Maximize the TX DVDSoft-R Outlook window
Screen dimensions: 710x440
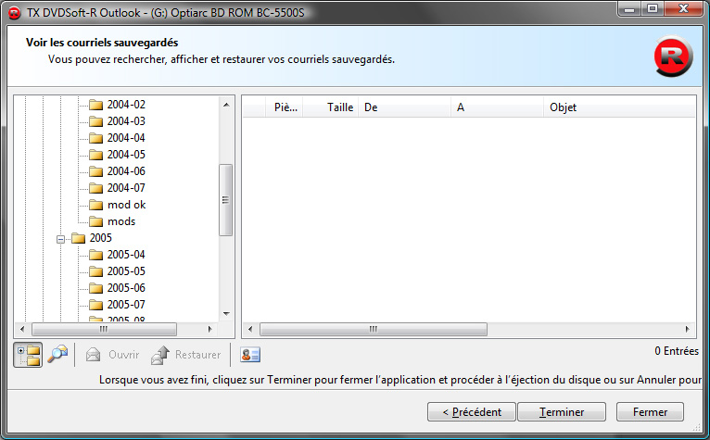pyautogui.click(x=653, y=8)
